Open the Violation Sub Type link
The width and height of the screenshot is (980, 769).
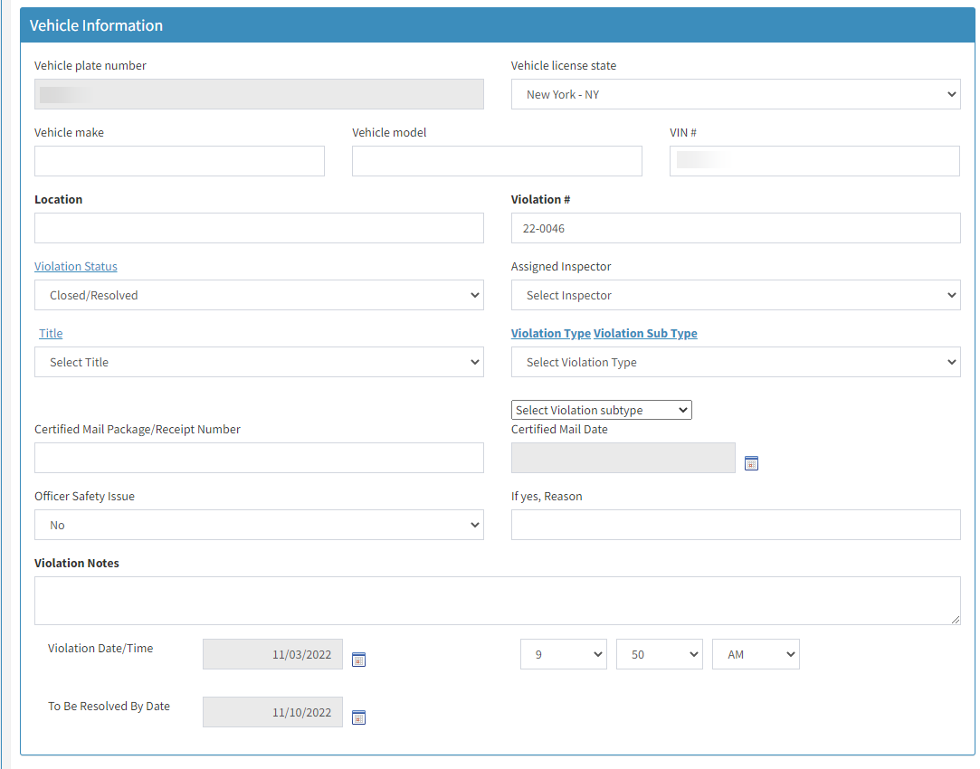tap(645, 333)
